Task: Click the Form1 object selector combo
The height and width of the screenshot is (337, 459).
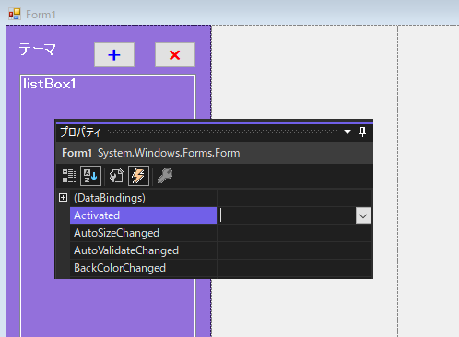Action: pyautogui.click(x=215, y=153)
